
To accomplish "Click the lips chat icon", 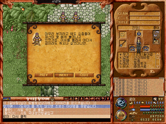I will (x=97, y=99).
